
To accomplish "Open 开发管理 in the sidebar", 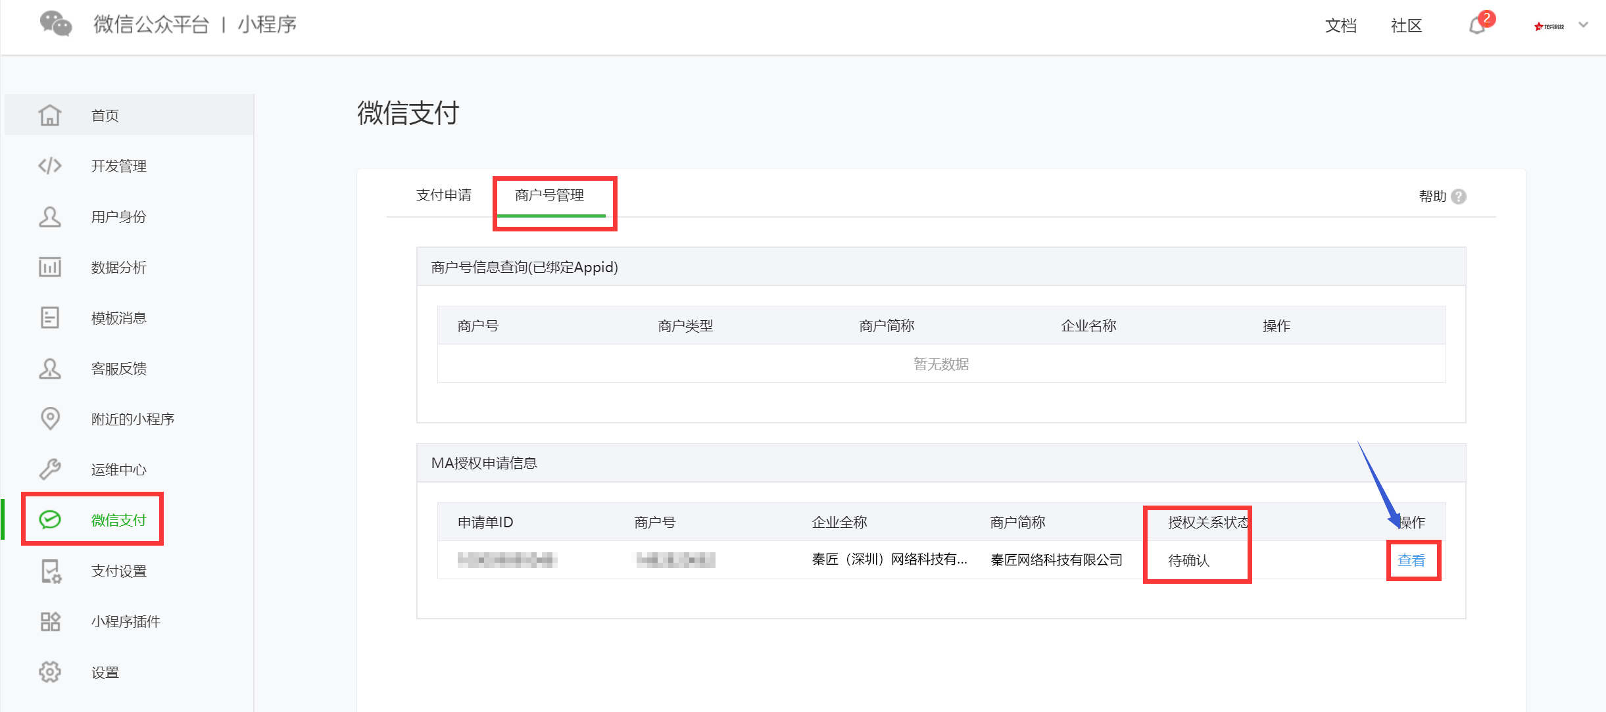I will 119,166.
